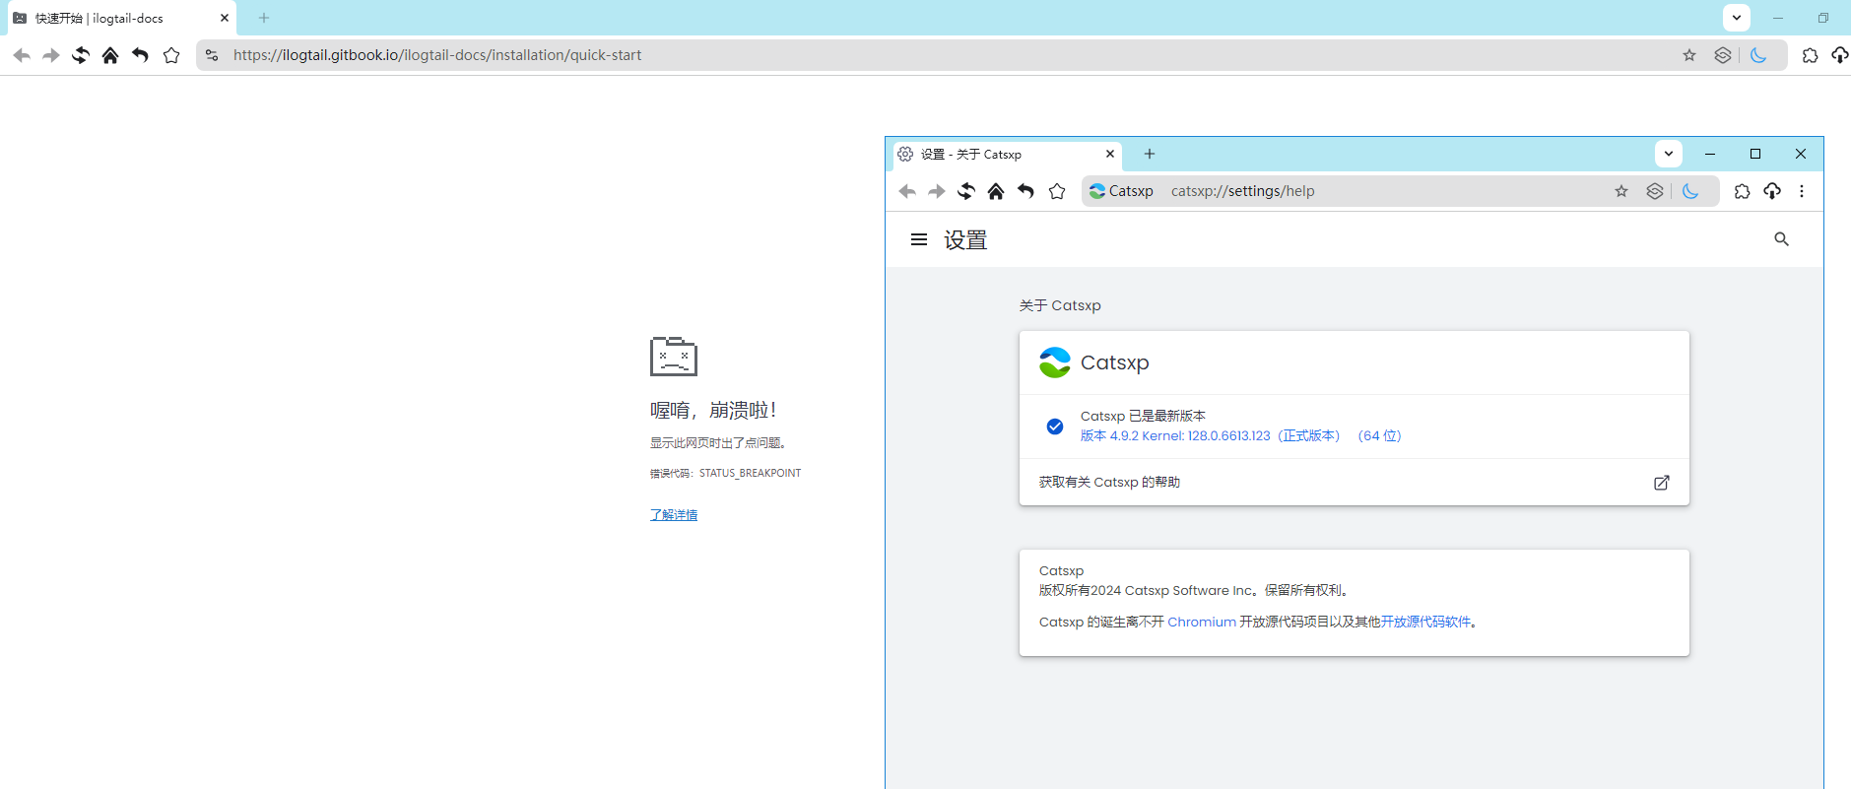
Task: Click layers shield icon in settings address bar
Action: point(1655,191)
